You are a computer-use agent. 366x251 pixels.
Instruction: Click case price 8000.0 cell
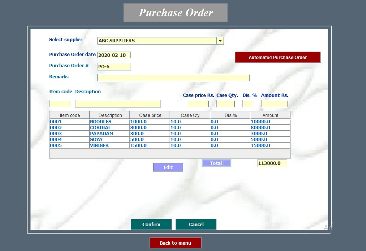tap(150, 127)
